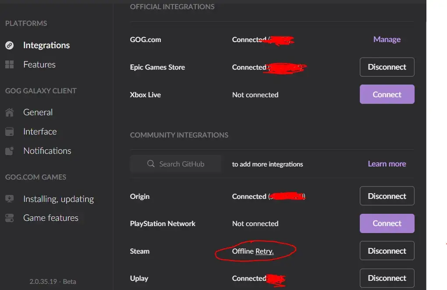
Task: Disconnect the Uplay integration
Action: tap(387, 278)
